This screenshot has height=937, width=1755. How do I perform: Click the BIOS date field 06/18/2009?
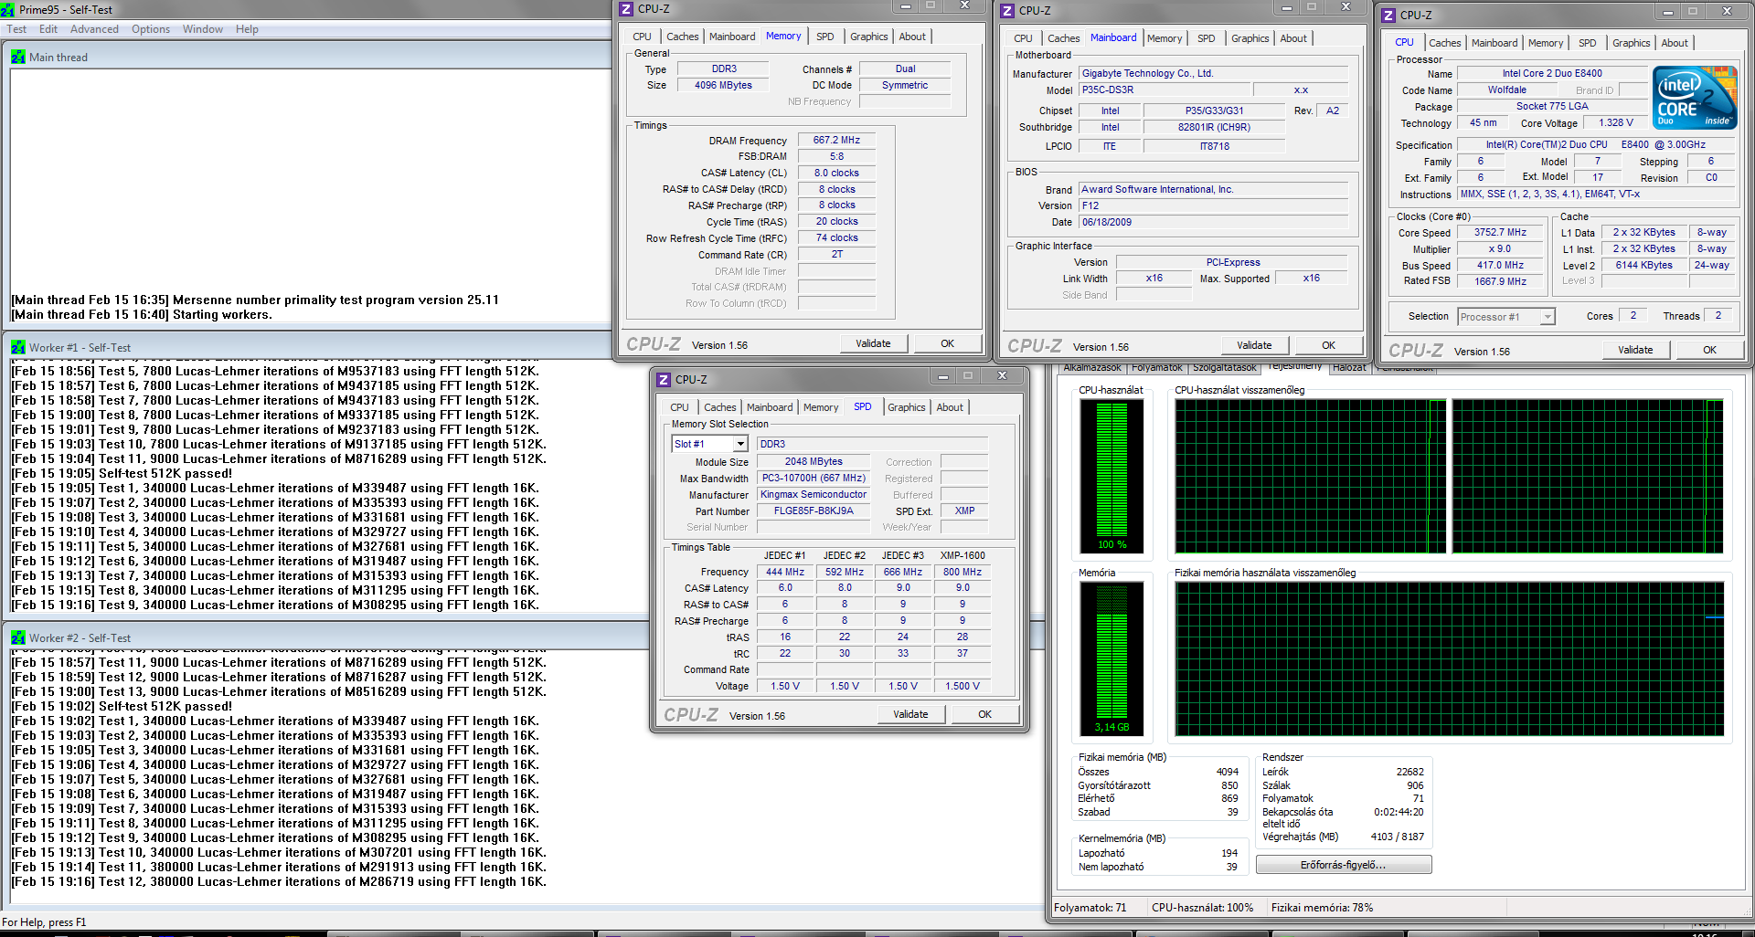point(1213,222)
